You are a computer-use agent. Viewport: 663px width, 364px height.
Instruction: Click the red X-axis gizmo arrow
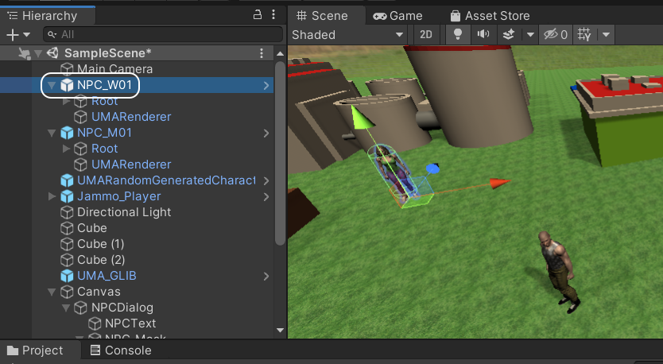coord(499,183)
